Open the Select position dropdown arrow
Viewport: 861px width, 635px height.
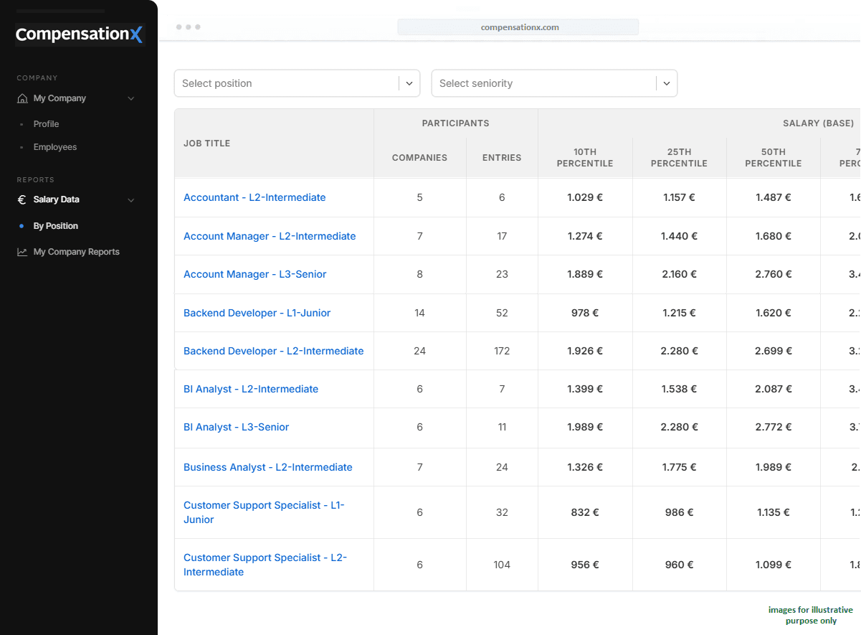pos(409,83)
